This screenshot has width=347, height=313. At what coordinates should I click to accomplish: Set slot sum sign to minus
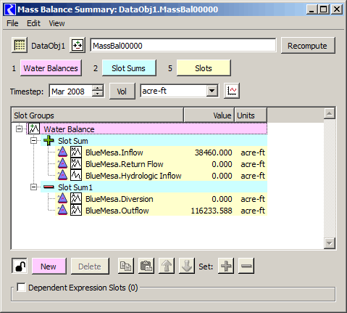[246, 266]
